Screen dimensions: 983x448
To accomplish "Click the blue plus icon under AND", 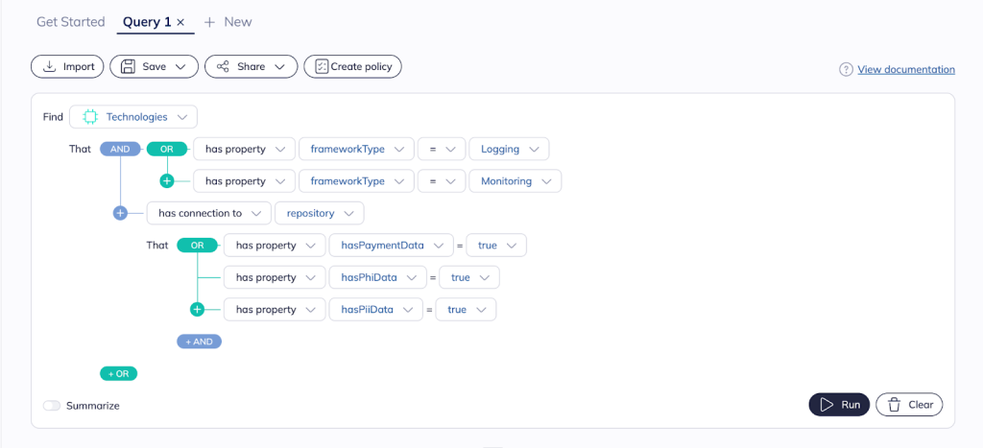I will coord(120,213).
